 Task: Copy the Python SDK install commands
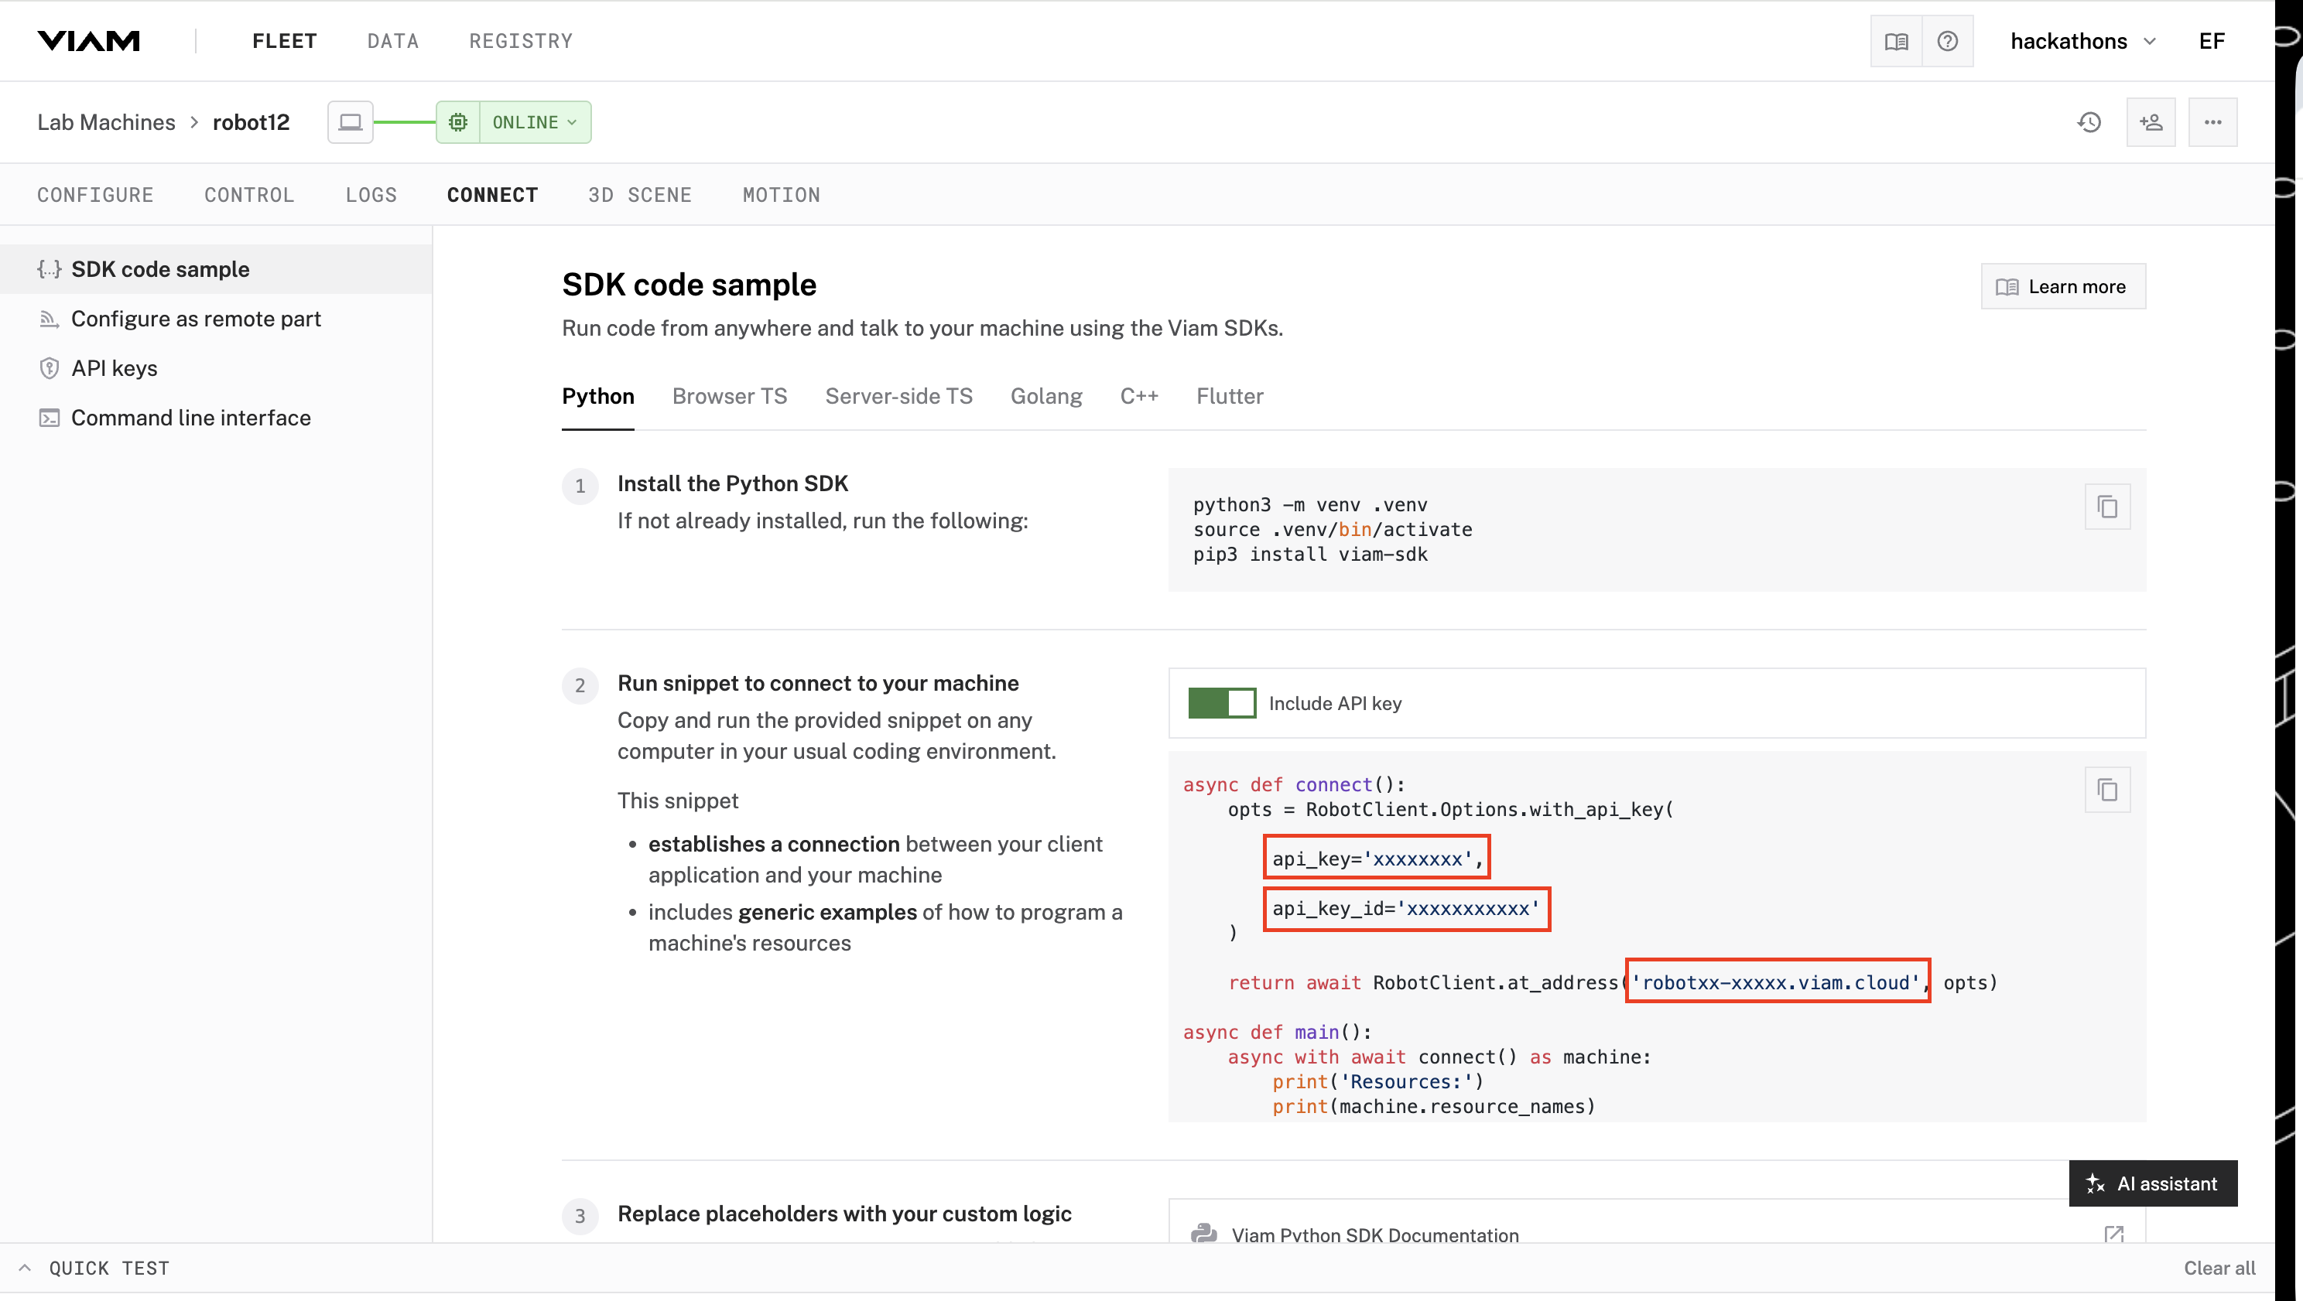click(x=2107, y=507)
